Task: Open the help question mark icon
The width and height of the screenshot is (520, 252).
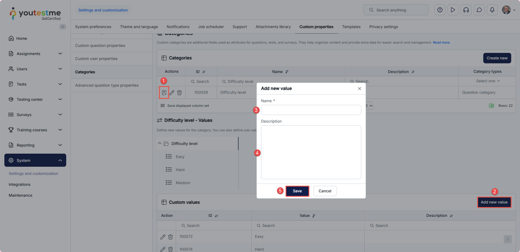Action: [440, 10]
